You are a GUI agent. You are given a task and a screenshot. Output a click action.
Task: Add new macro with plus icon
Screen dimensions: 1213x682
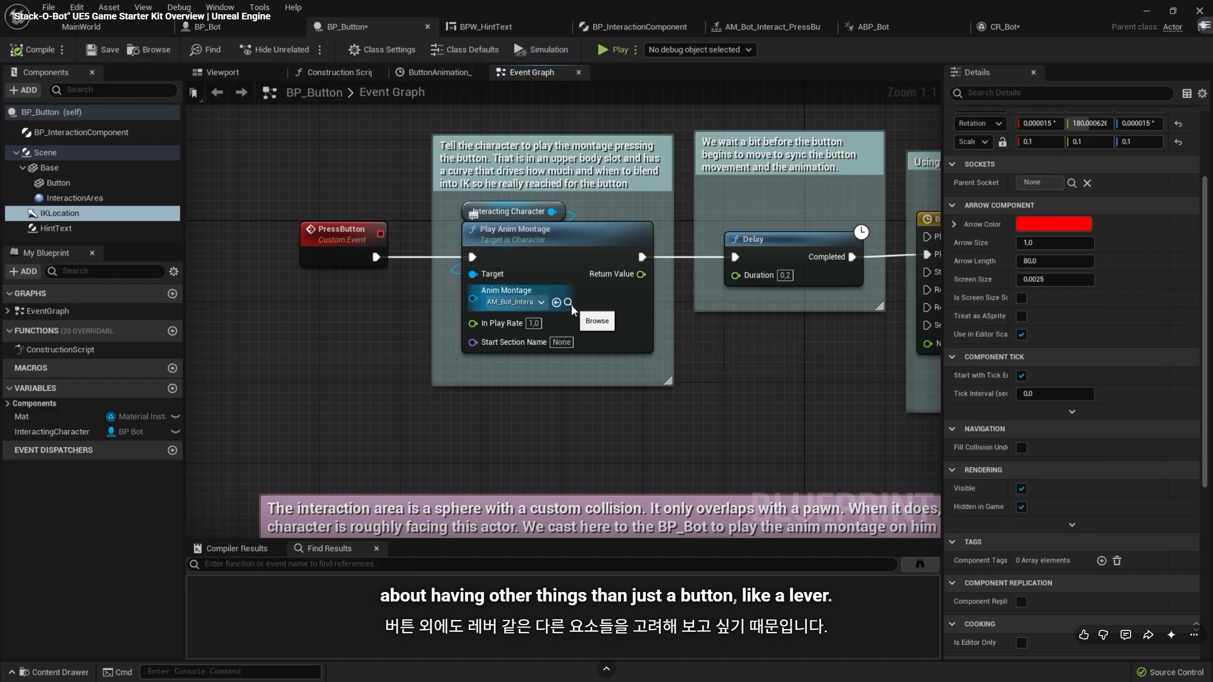point(172,368)
